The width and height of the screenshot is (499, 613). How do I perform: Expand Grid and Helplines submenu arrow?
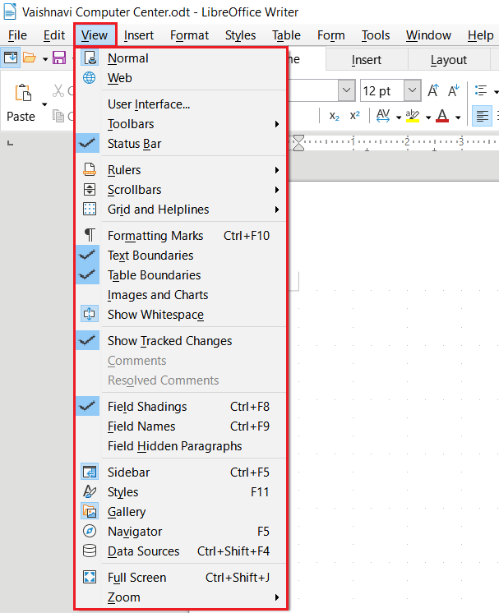click(277, 210)
